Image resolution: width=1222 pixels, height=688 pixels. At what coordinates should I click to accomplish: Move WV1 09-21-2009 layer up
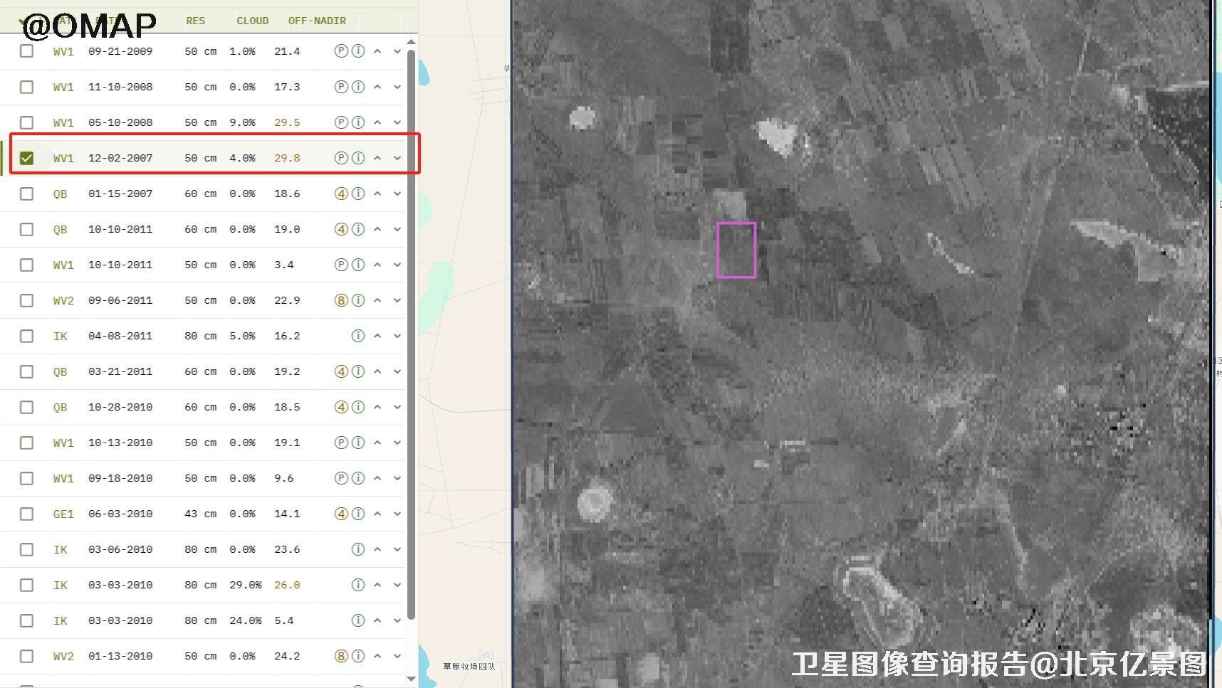tap(377, 51)
